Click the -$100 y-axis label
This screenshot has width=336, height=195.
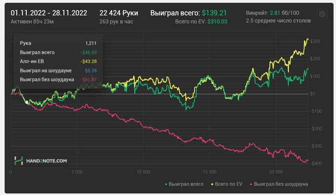(316, 111)
